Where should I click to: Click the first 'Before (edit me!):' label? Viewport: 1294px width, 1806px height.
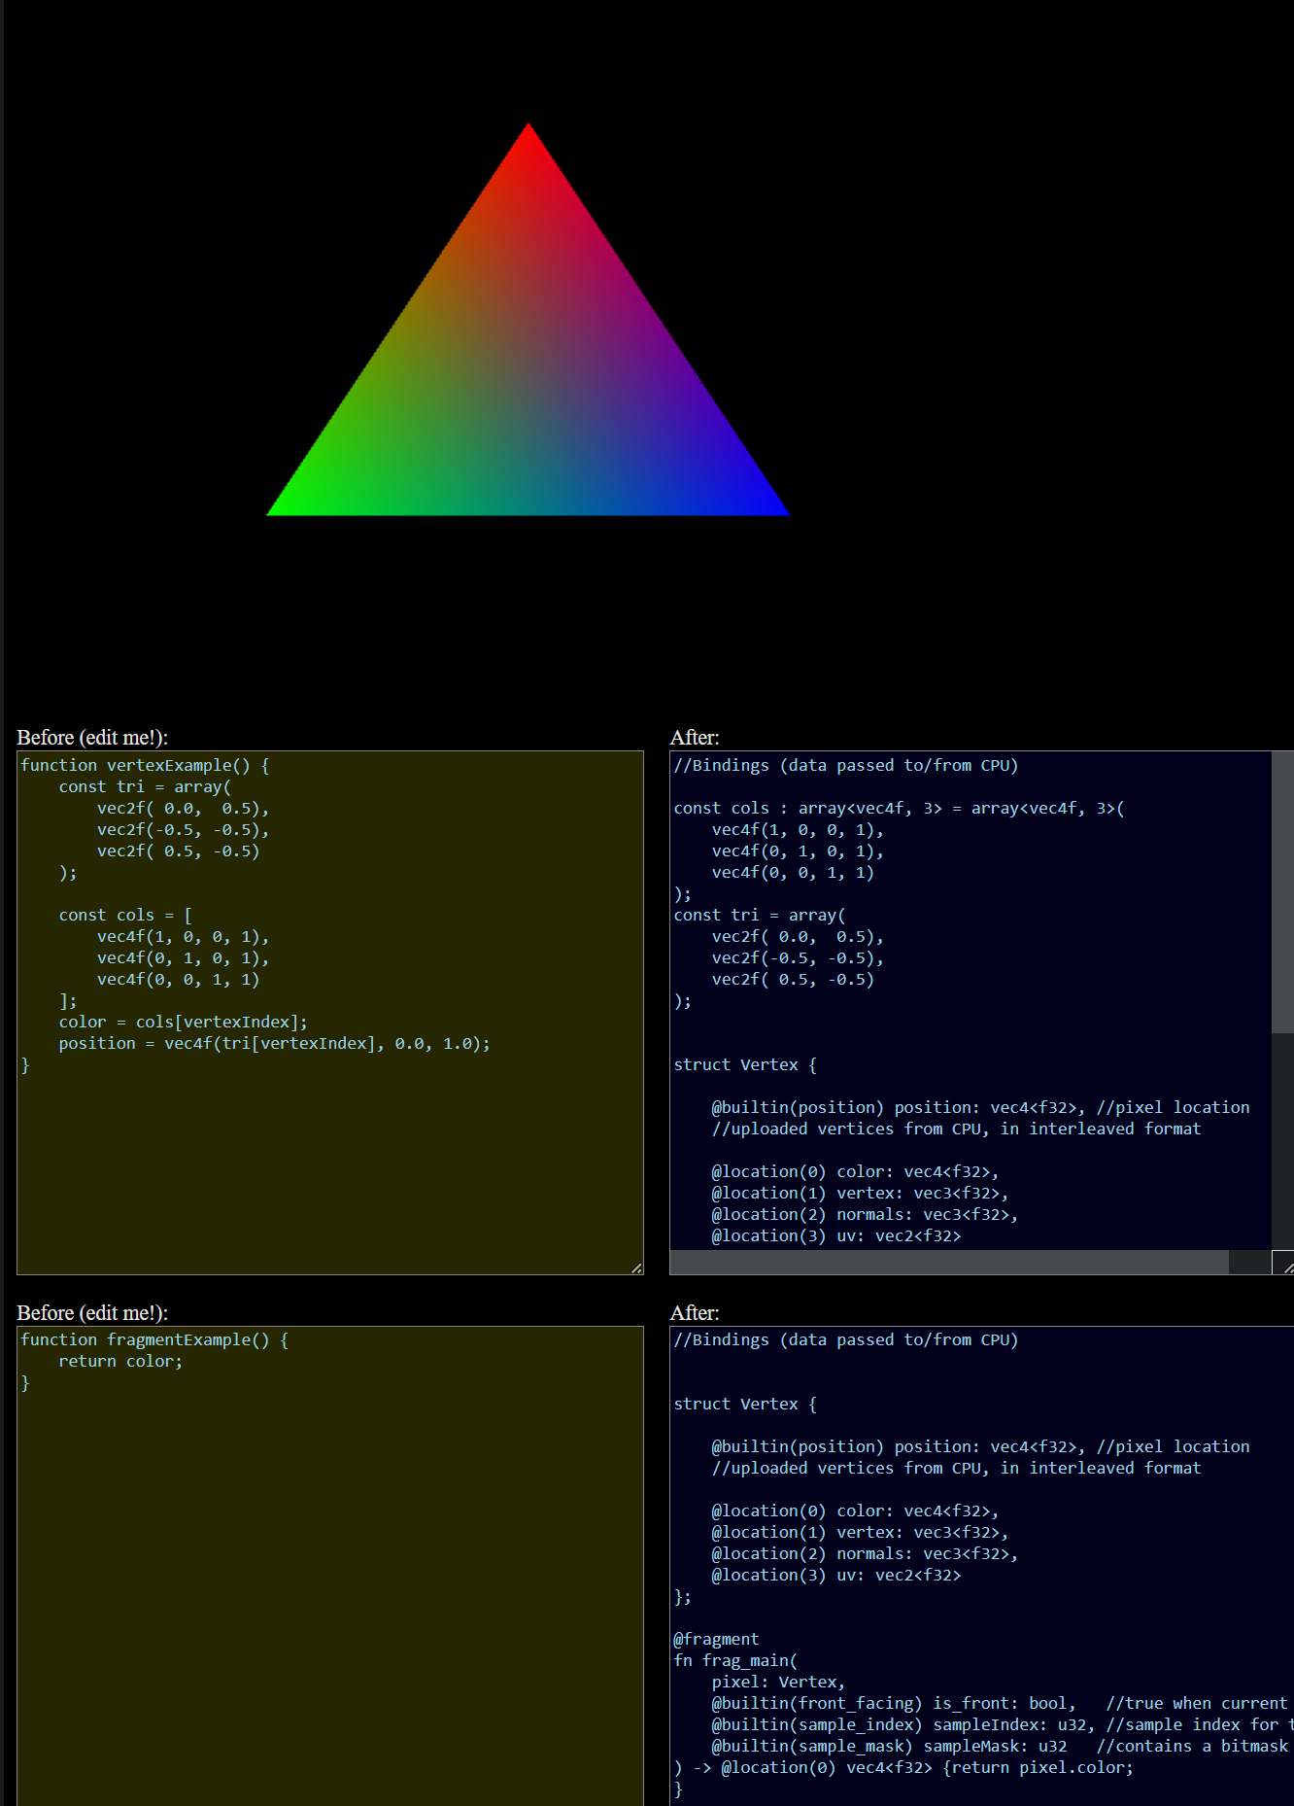(92, 738)
